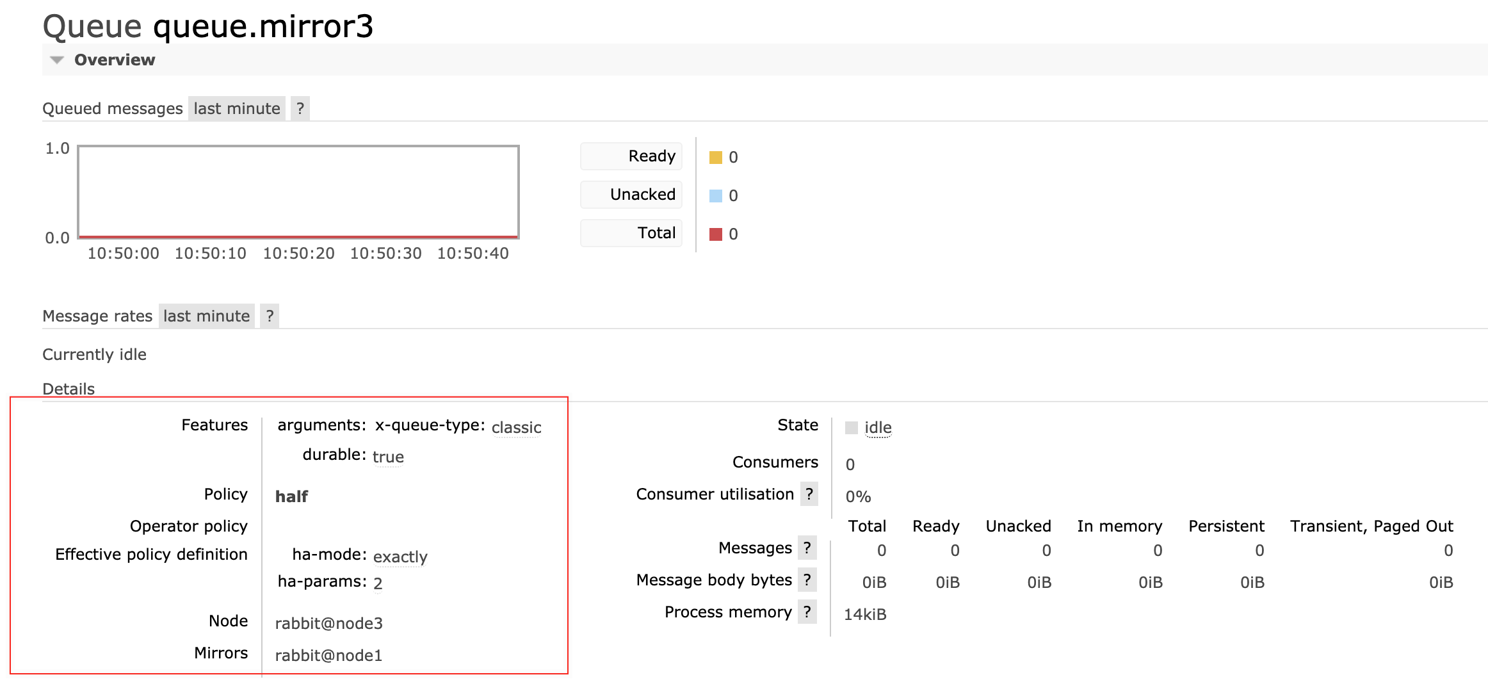Change Queued messages 'last minute' range

(x=237, y=108)
